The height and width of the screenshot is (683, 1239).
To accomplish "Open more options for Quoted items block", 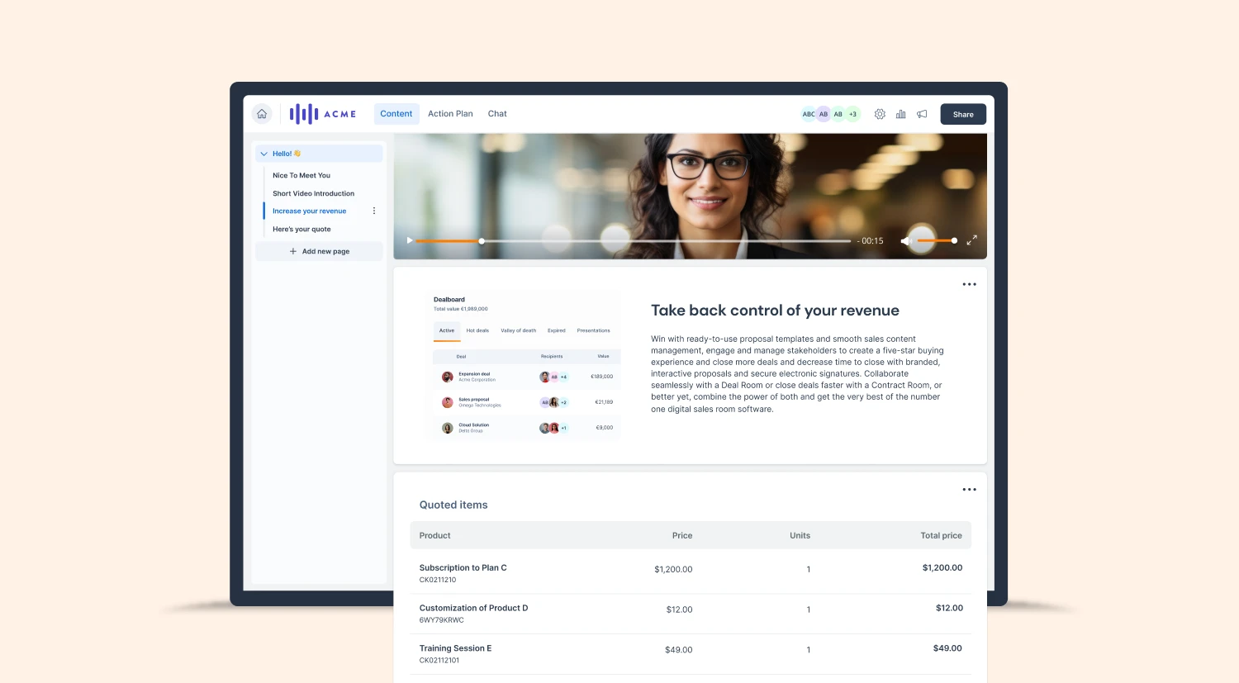I will (x=969, y=490).
